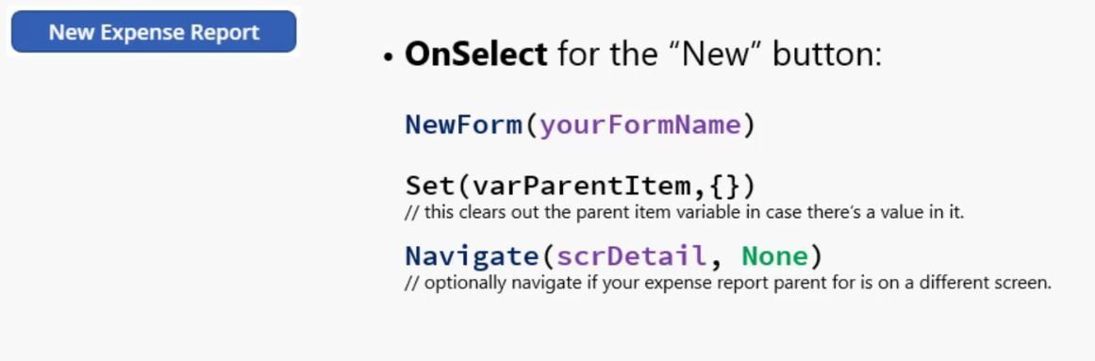This screenshot has height=361, width=1095.
Task: Click the comment about optionally navigating
Action: click(728, 284)
